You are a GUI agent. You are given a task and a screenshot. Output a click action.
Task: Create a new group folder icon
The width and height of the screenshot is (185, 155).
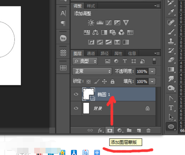tap(129, 130)
